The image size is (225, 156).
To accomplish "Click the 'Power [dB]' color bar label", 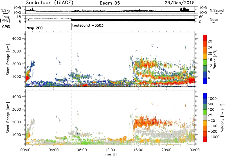I will pos(215,59).
